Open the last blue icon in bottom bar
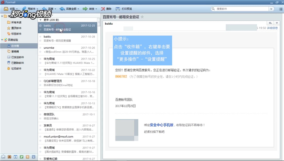This screenshot has width=284, height=161. (34, 157)
